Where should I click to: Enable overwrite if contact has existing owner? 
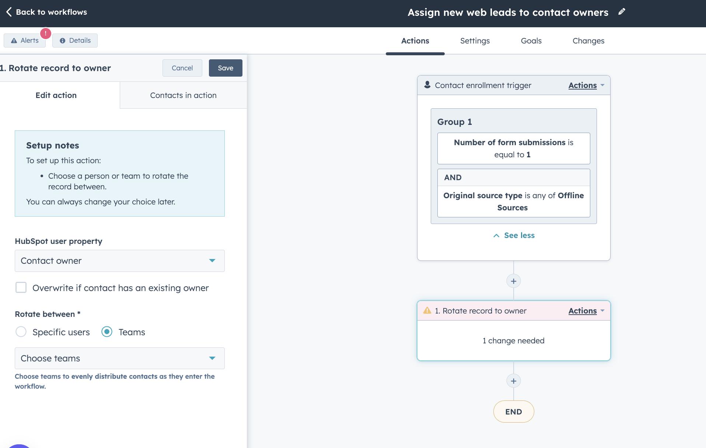(x=21, y=288)
